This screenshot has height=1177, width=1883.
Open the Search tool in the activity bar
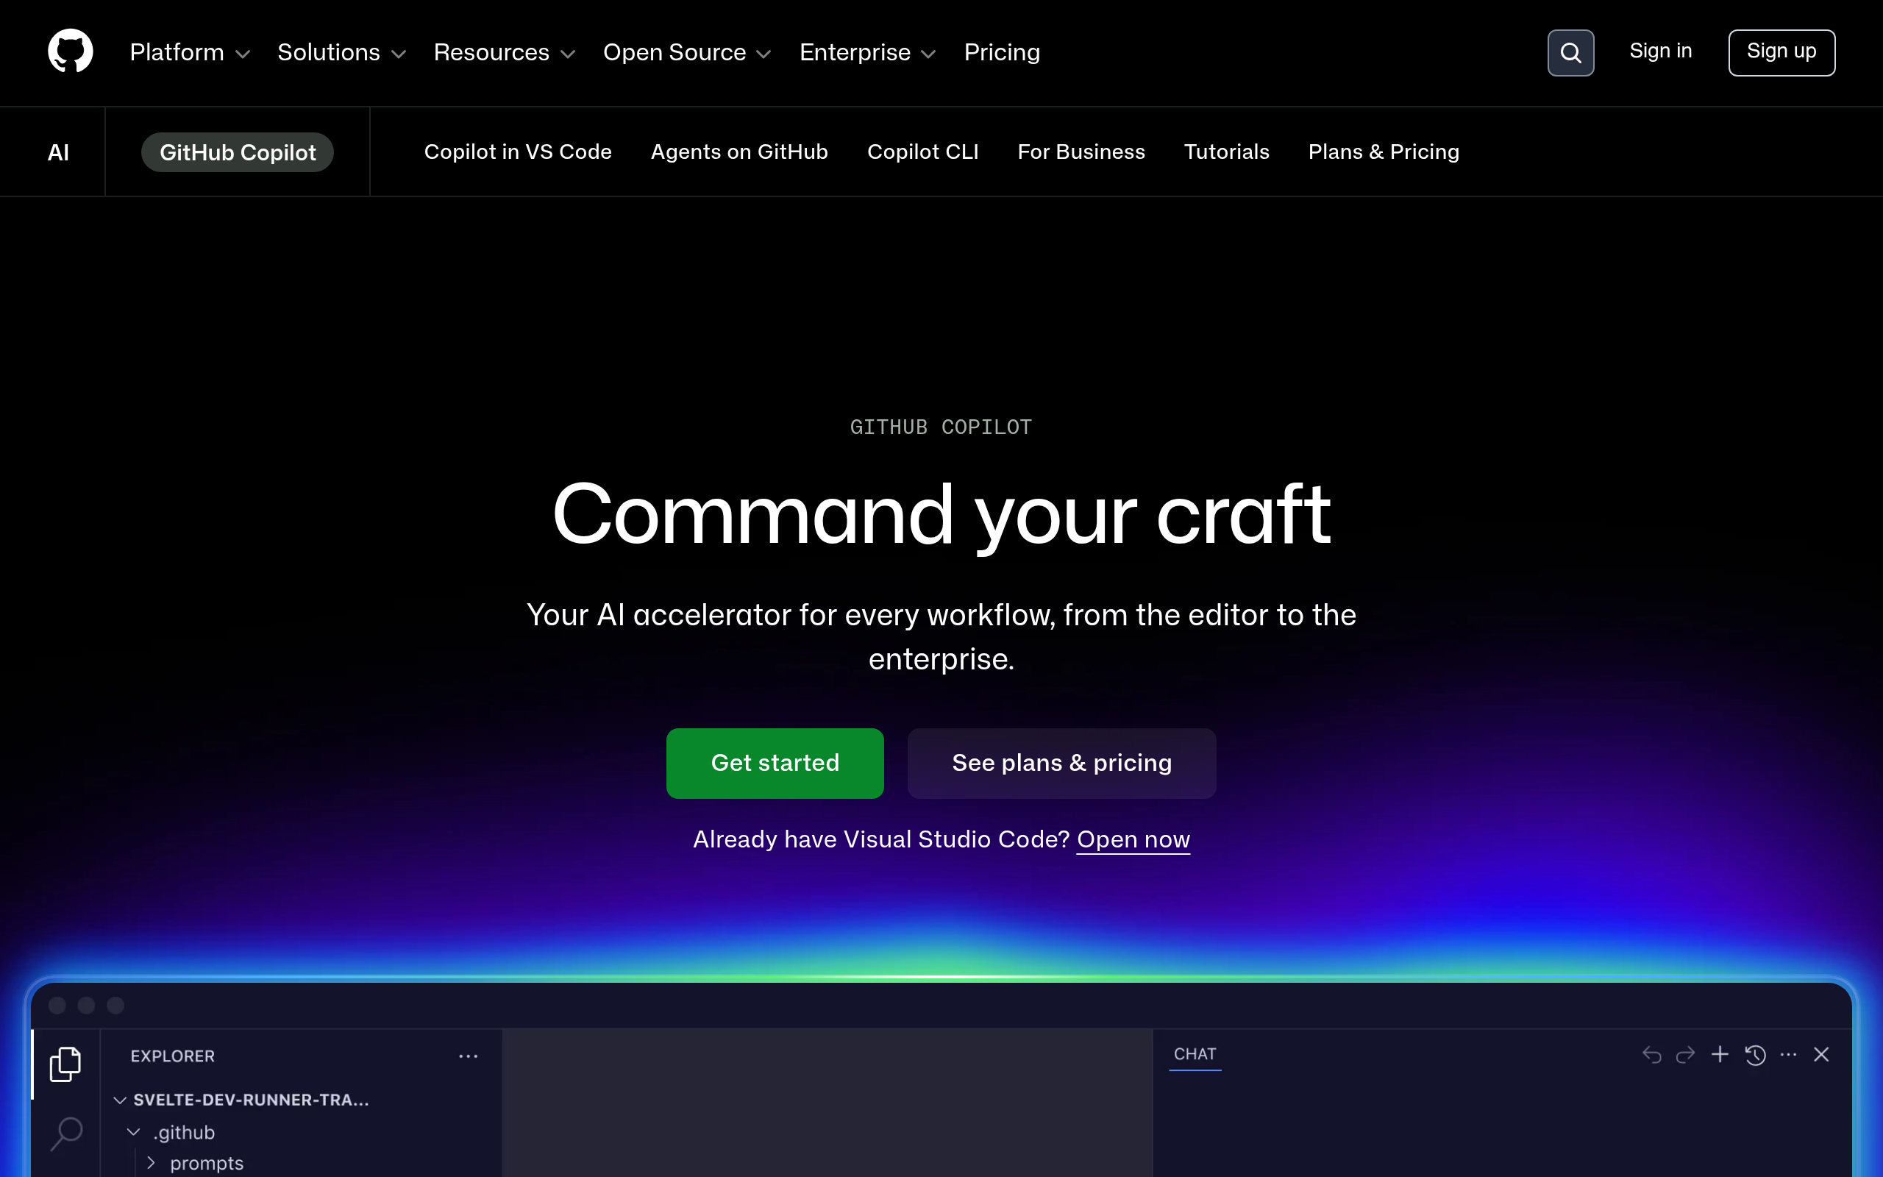click(65, 1134)
